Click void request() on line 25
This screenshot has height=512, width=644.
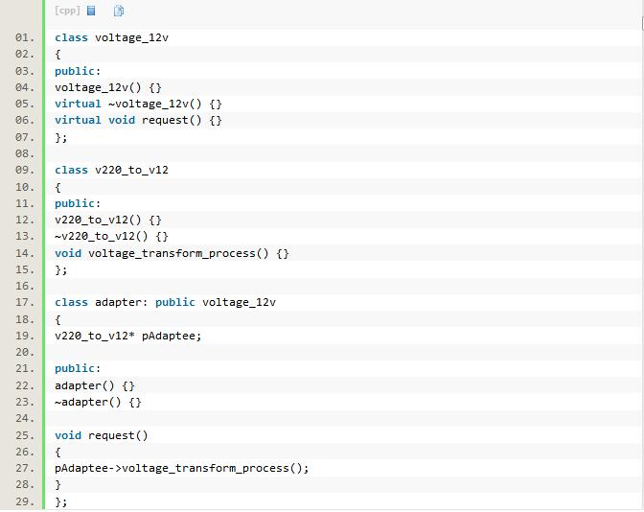(101, 435)
